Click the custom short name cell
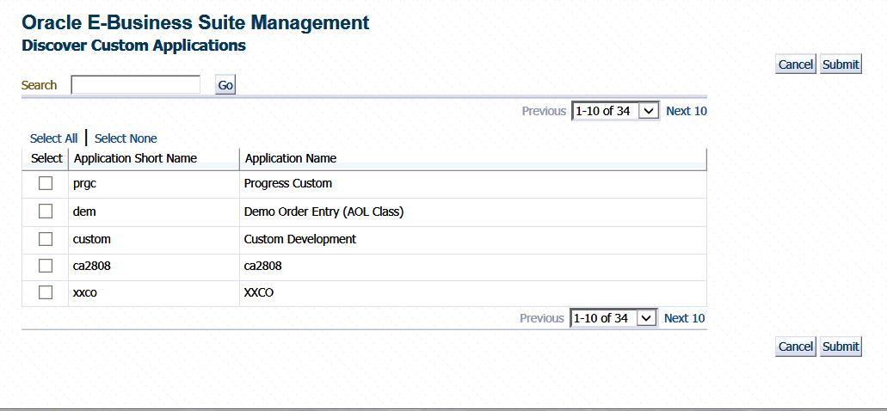The width and height of the screenshot is (887, 411). [154, 240]
